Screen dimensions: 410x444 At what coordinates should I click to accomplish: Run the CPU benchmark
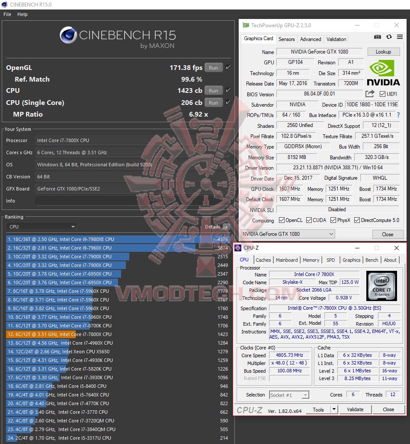pos(213,91)
